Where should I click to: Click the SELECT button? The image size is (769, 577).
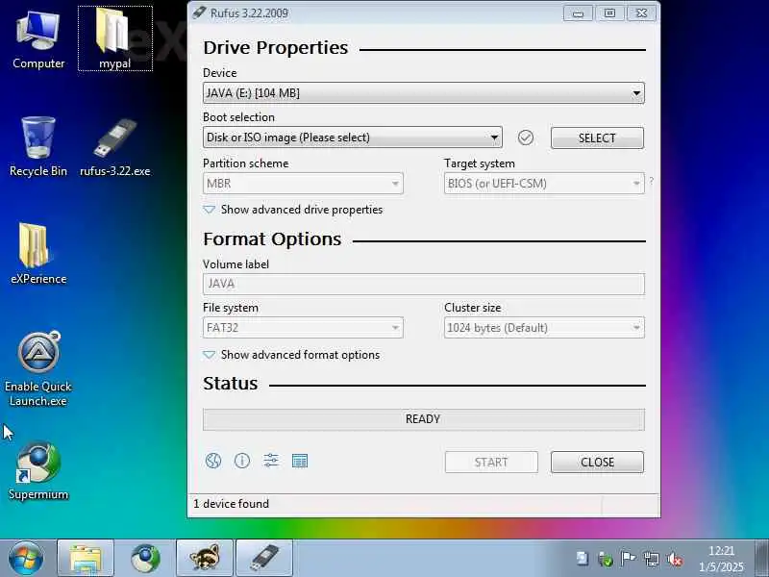pos(597,138)
